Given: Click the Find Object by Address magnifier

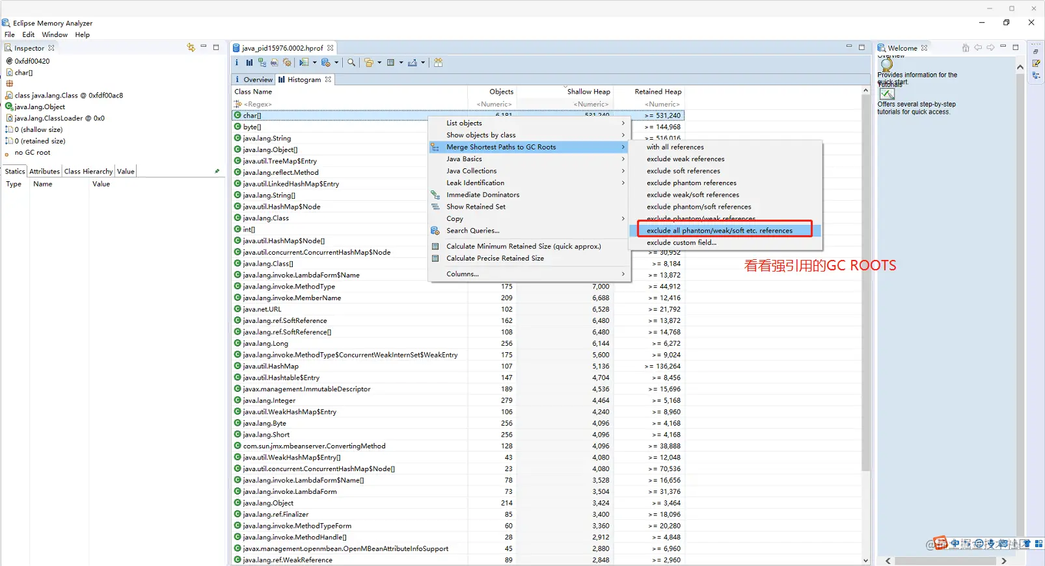Looking at the screenshot, I should click(351, 62).
